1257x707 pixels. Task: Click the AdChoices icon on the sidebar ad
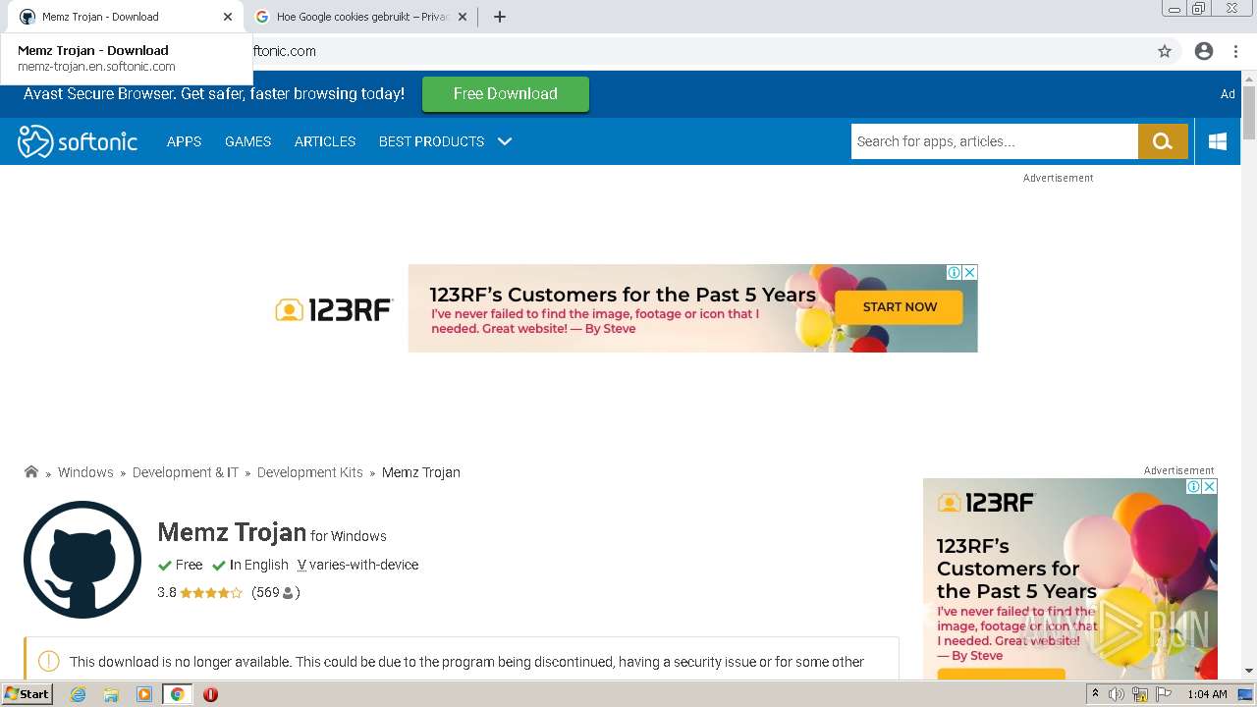point(1194,486)
